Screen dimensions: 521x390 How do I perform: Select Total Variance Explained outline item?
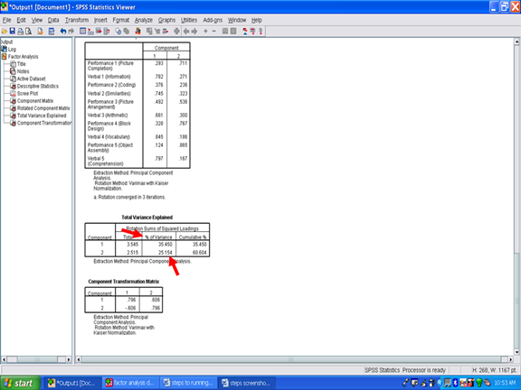pos(42,116)
